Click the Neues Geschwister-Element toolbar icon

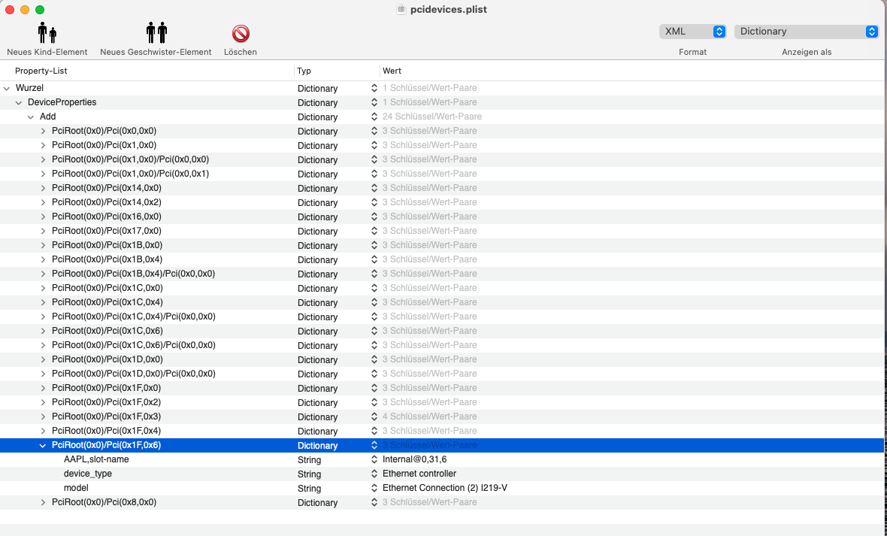point(156,33)
